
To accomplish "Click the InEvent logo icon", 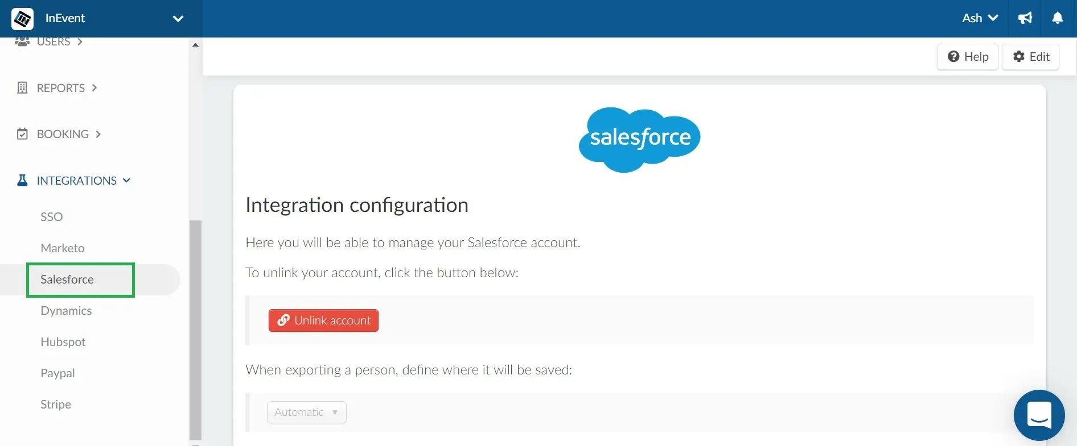I will click(x=22, y=19).
